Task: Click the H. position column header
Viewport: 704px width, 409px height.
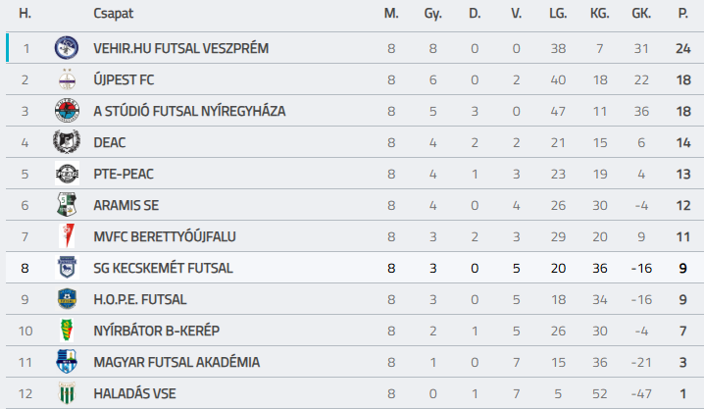Action: 25,15
